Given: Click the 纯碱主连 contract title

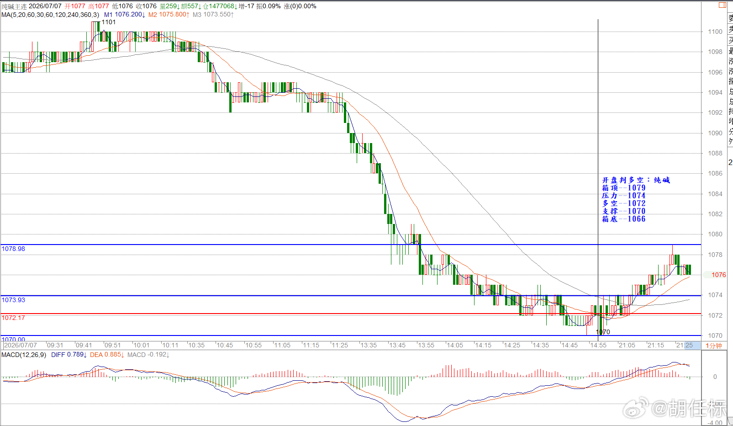Looking at the screenshot, I should click(14, 6).
